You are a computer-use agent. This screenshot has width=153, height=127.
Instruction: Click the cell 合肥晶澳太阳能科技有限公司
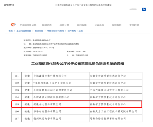(x=61, y=97)
